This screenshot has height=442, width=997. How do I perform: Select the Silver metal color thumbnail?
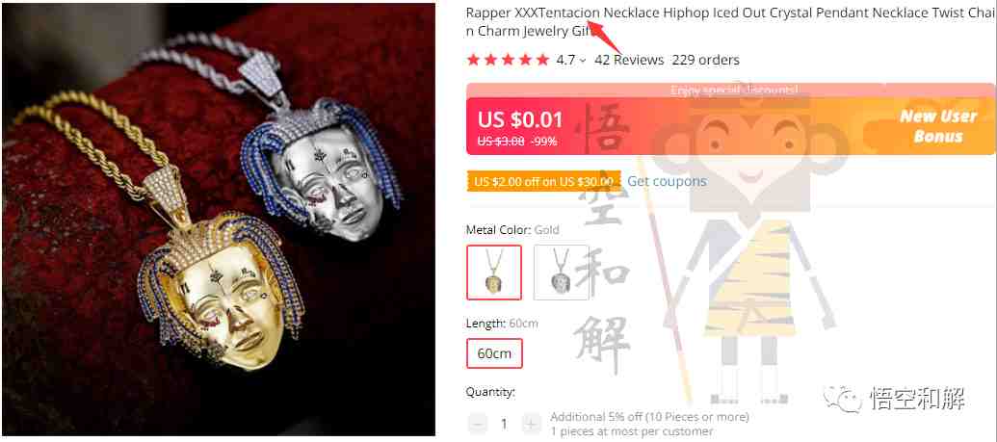click(x=562, y=273)
